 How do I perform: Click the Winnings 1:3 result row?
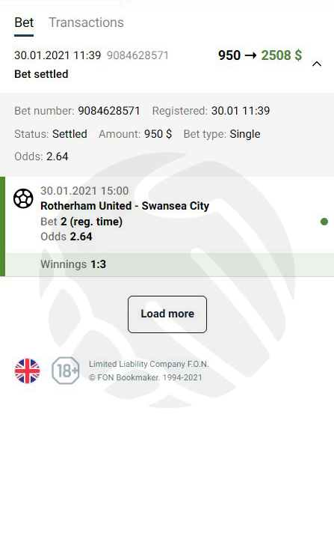pos(170,264)
